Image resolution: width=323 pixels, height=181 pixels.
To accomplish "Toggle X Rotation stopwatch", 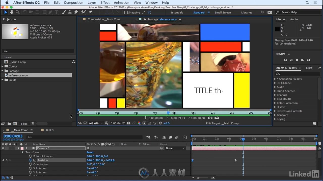I will click(x=31, y=168).
